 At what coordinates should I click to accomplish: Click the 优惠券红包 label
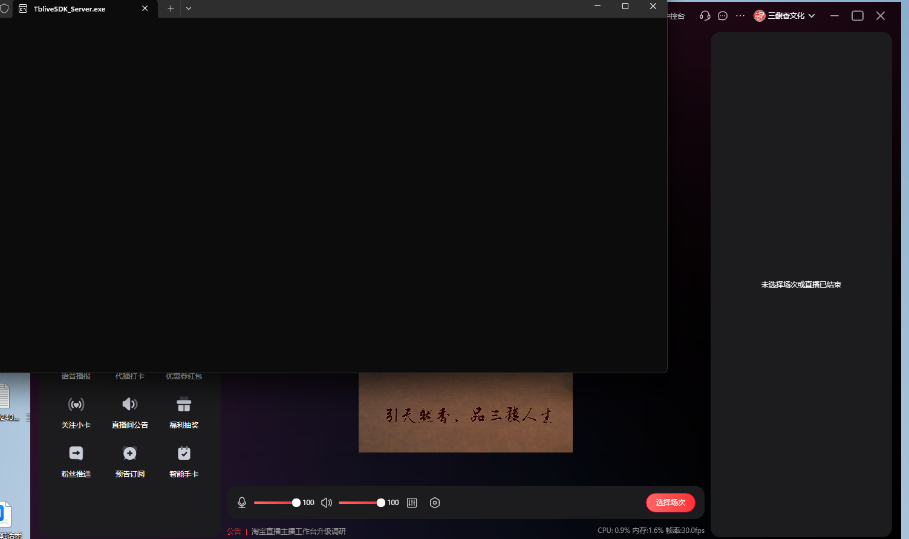coord(184,376)
